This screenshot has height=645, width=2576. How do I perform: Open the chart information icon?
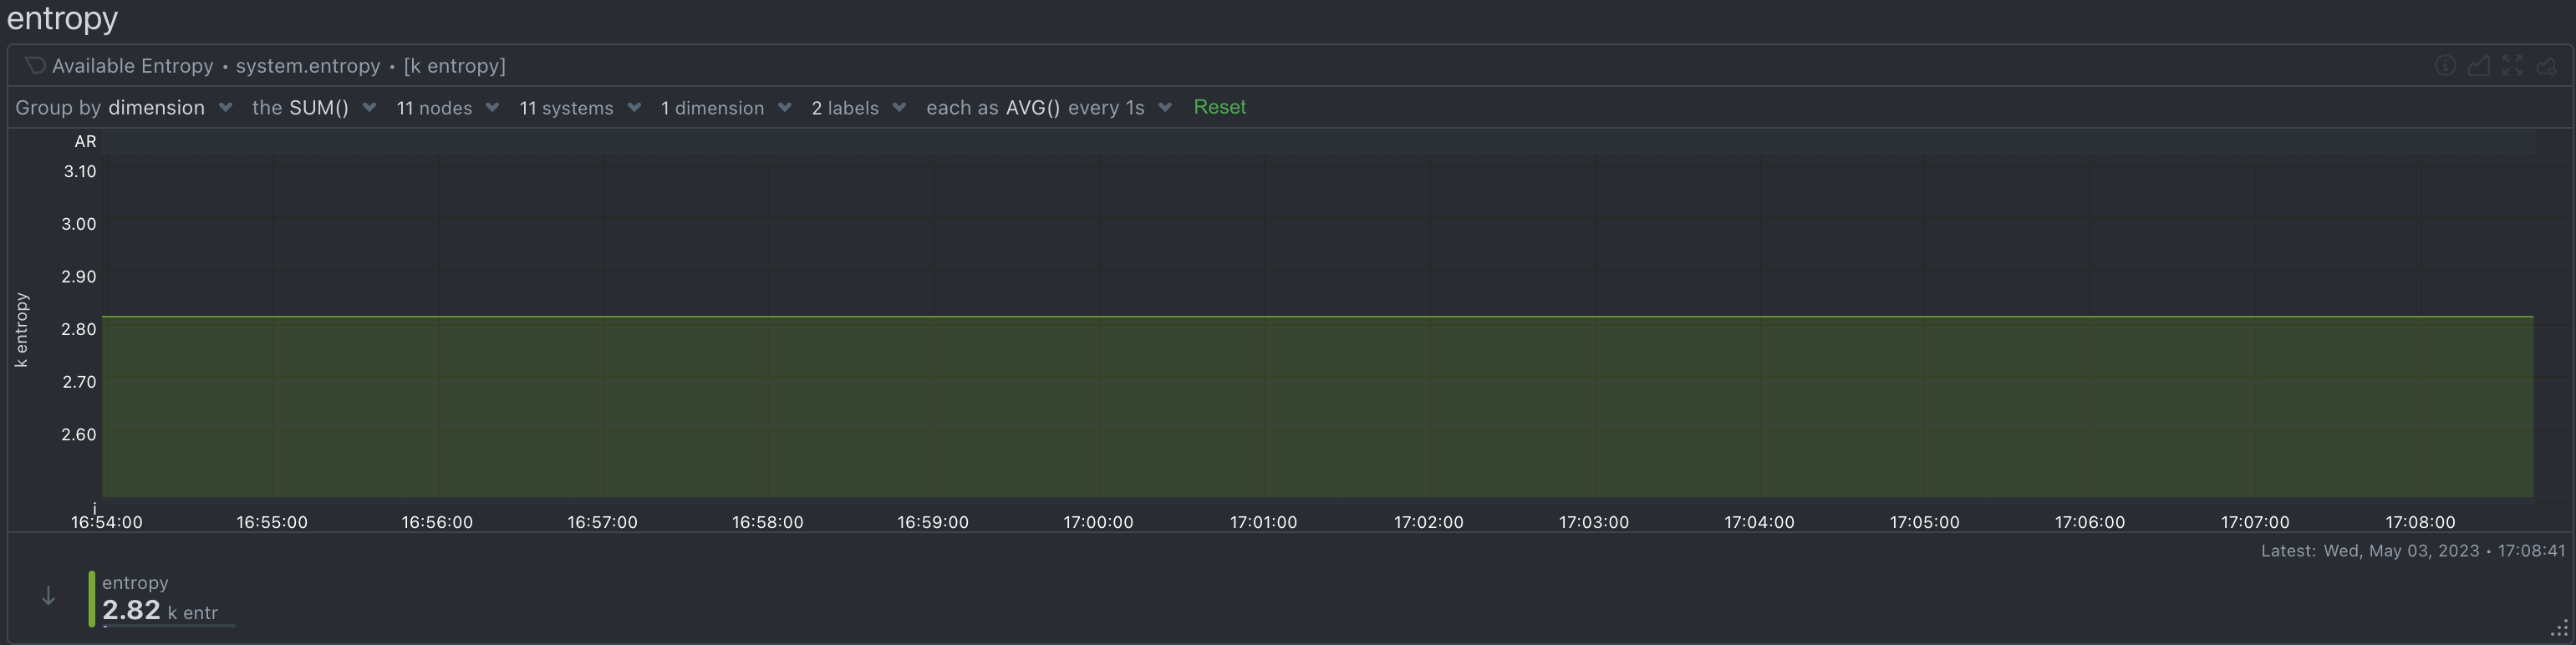2445,66
